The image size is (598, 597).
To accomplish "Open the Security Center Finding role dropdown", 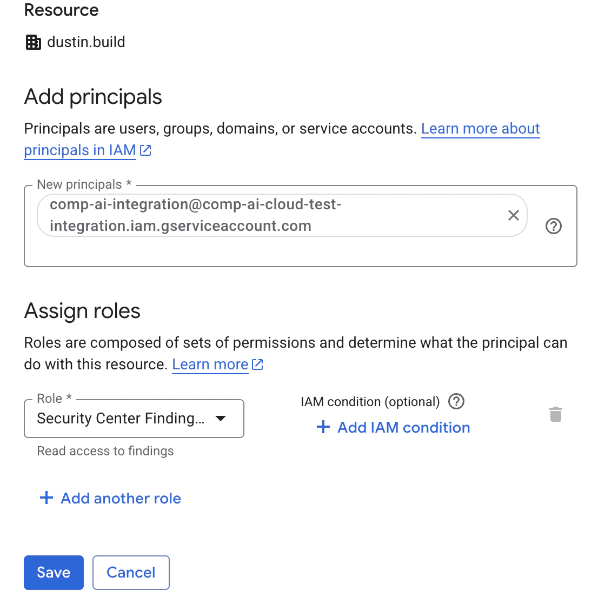I will click(134, 419).
